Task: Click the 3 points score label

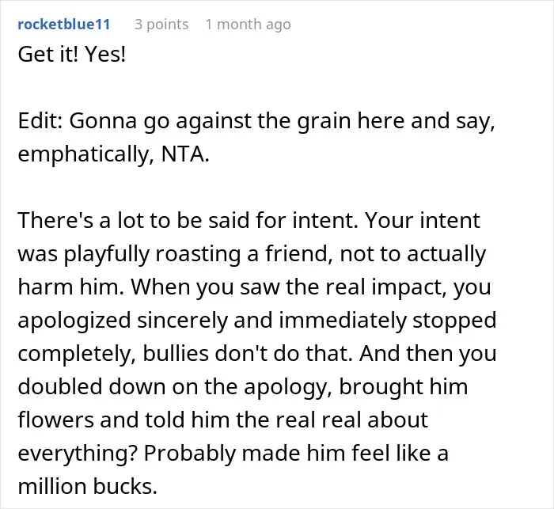Action: (161, 25)
